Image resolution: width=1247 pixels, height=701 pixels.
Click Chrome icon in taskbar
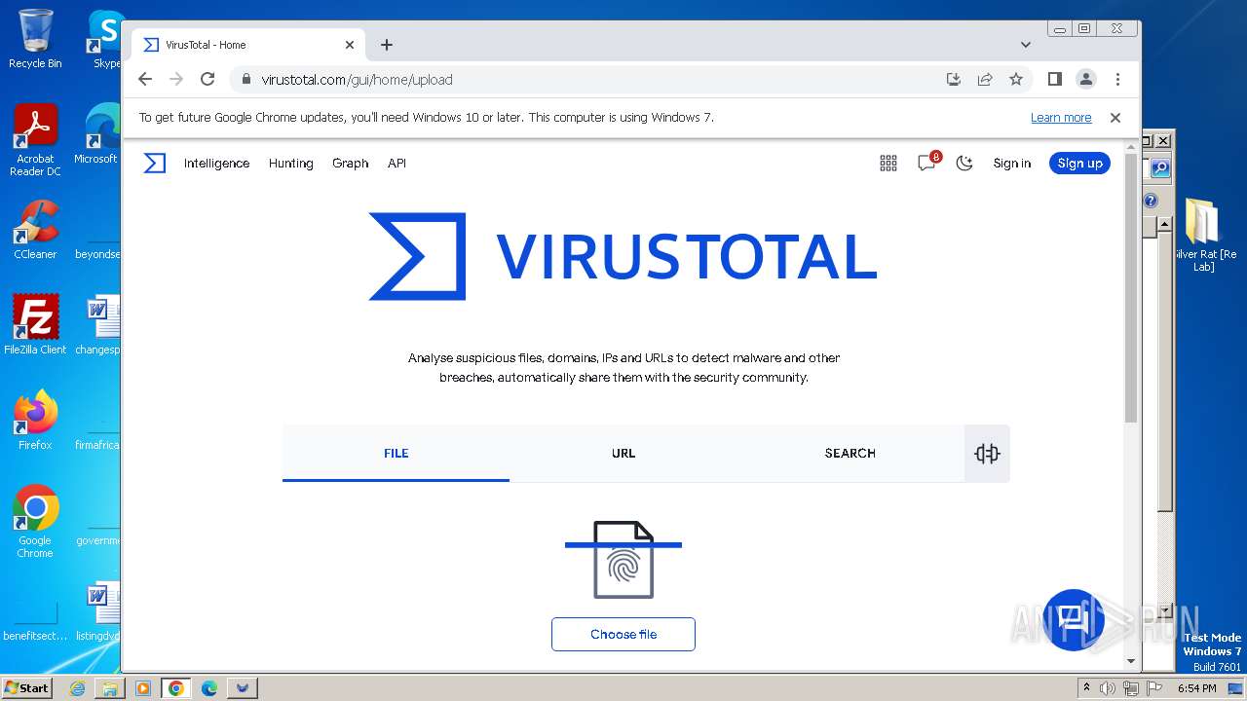tap(175, 688)
